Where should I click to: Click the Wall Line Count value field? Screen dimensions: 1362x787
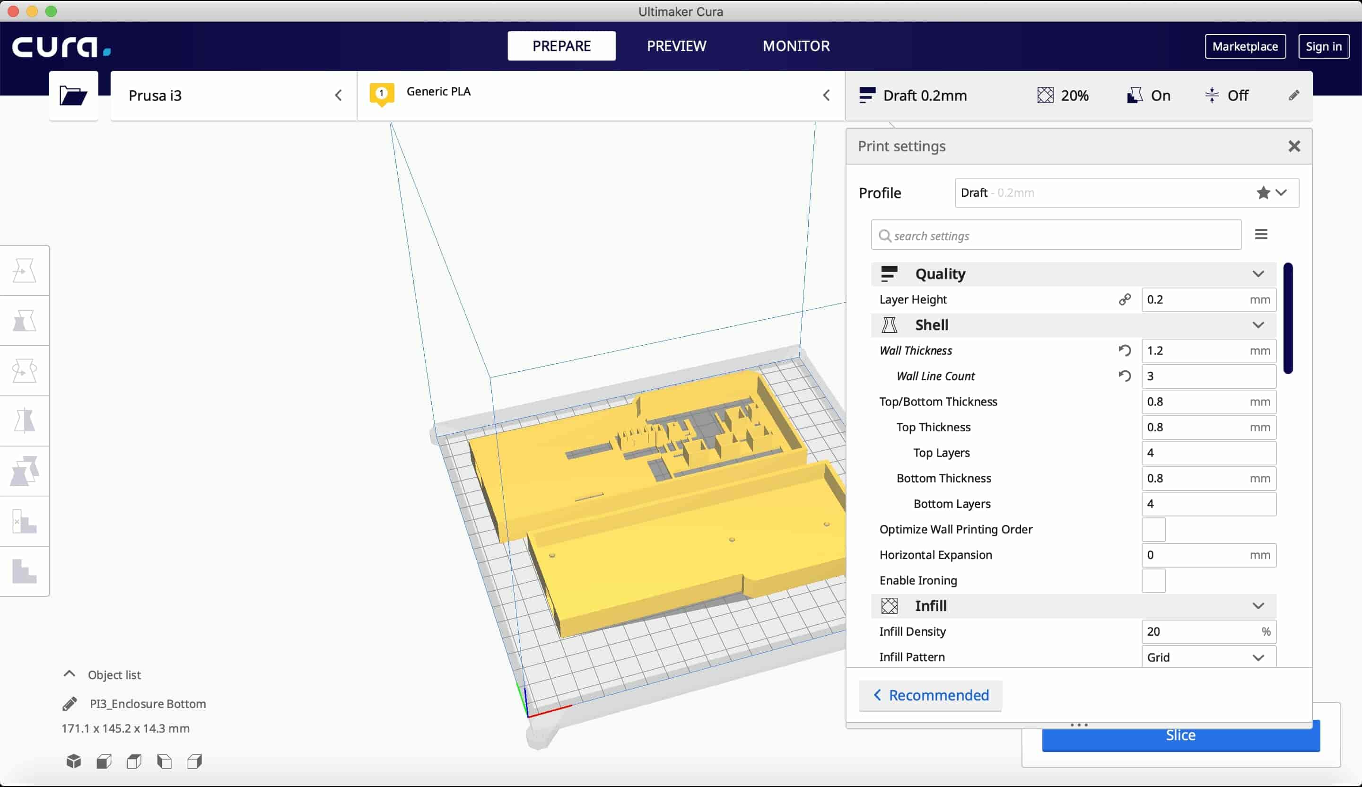click(1209, 376)
